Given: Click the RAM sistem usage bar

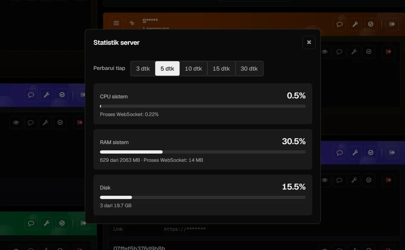Looking at the screenshot, I should (203, 152).
